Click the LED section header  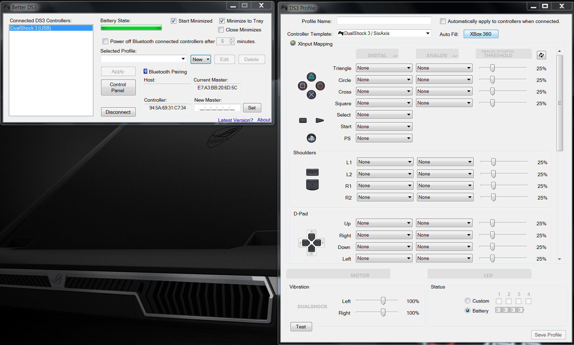coord(480,274)
